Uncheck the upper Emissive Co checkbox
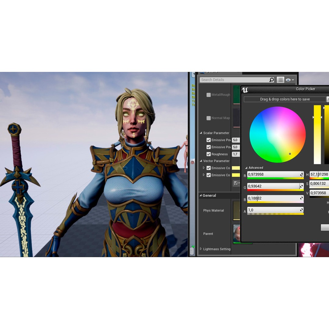Image resolution: width=329 pixels, height=329 pixels. pyautogui.click(x=209, y=168)
